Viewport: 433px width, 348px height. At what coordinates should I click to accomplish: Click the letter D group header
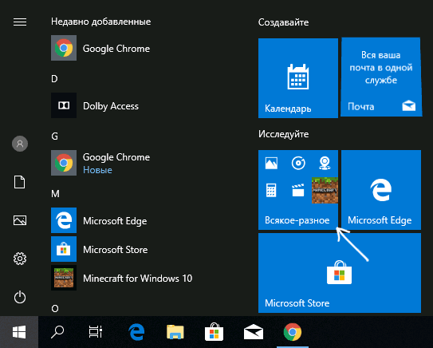[54, 79]
